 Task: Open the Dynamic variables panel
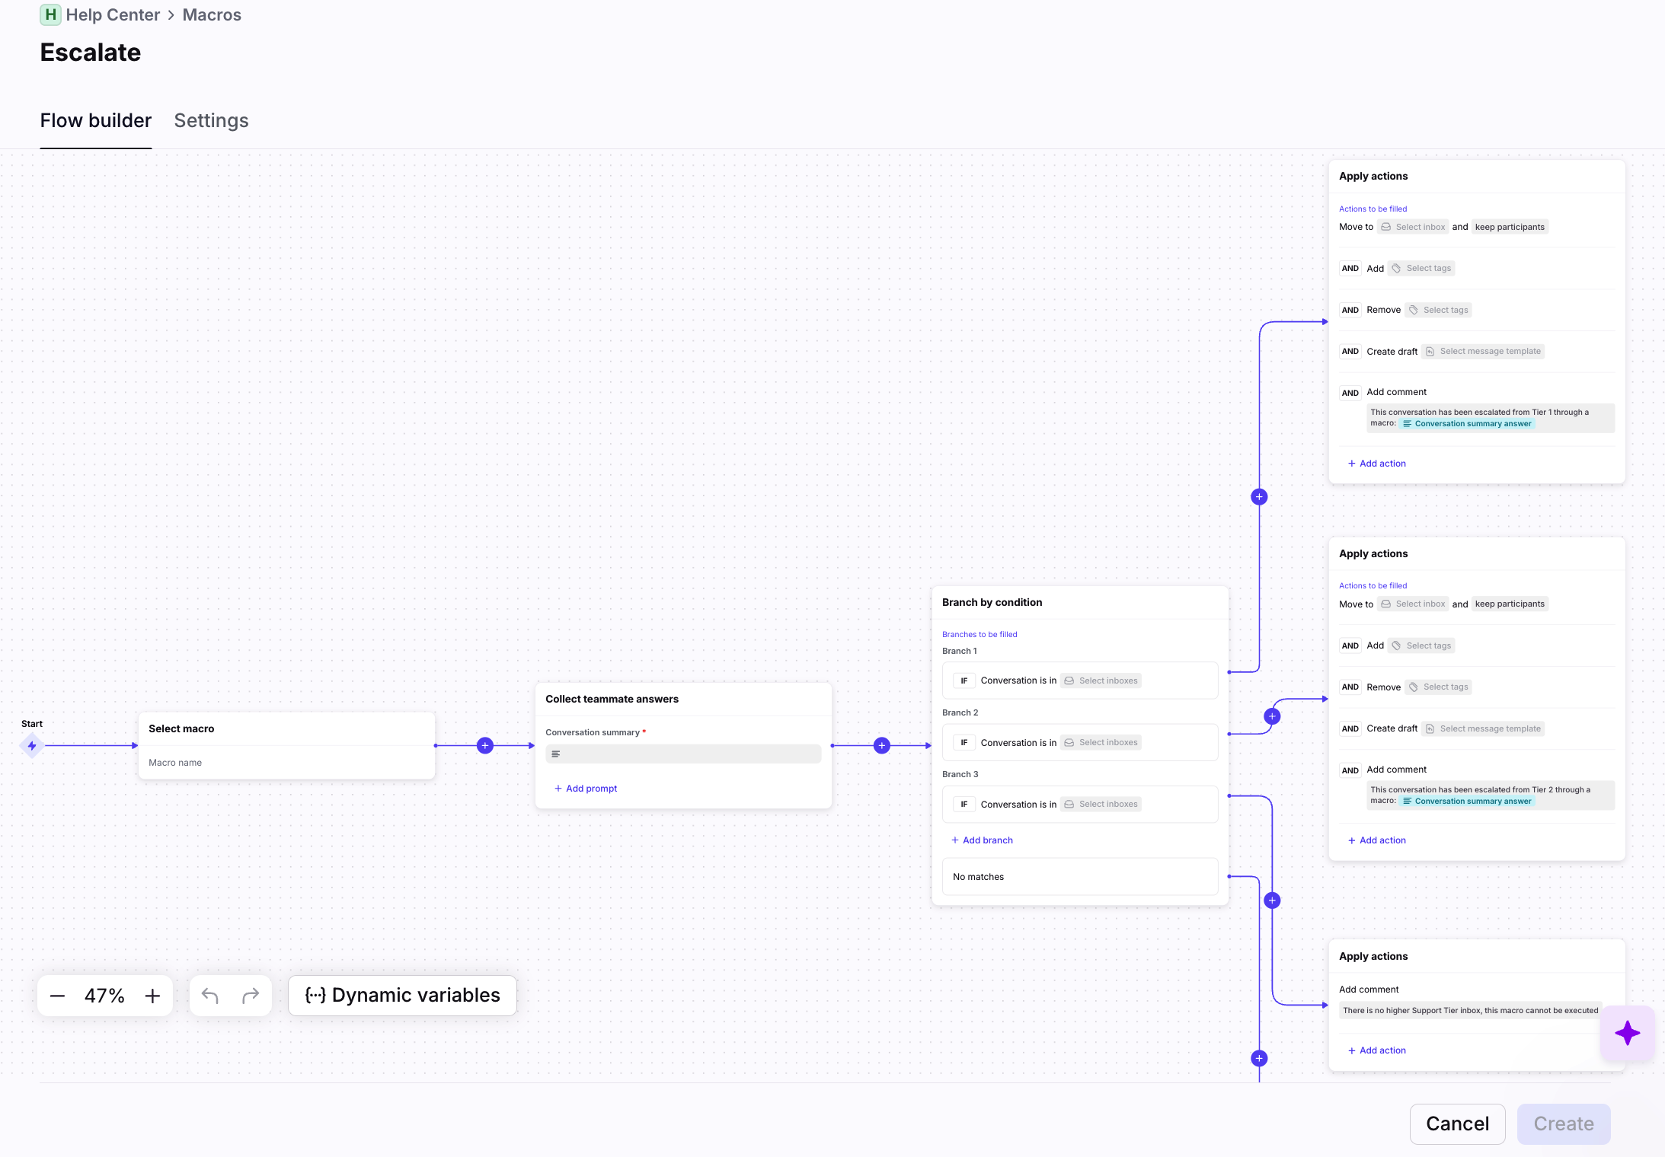point(402,996)
